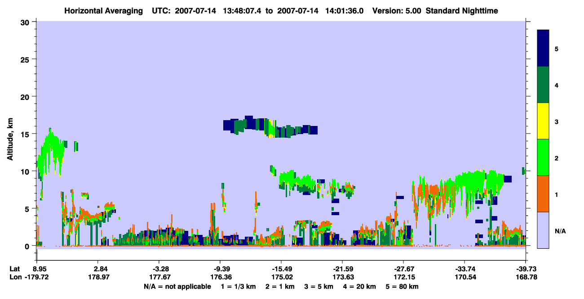Click the longitude value 175.02
Image resolution: width=584 pixels, height=299 pixels.
pos(282,277)
